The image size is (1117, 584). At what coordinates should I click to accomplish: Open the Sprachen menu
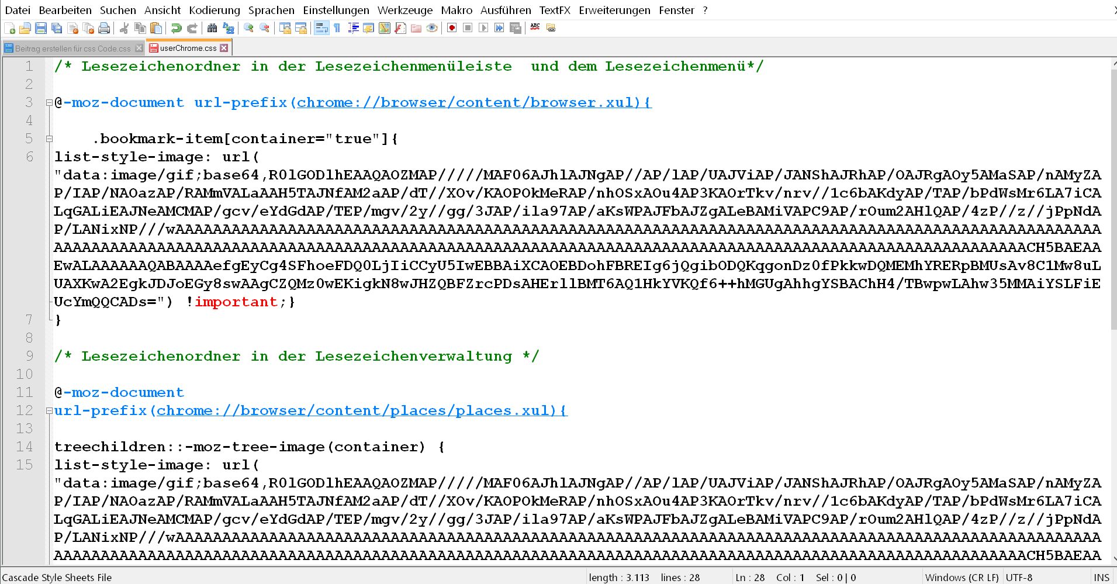point(271,10)
